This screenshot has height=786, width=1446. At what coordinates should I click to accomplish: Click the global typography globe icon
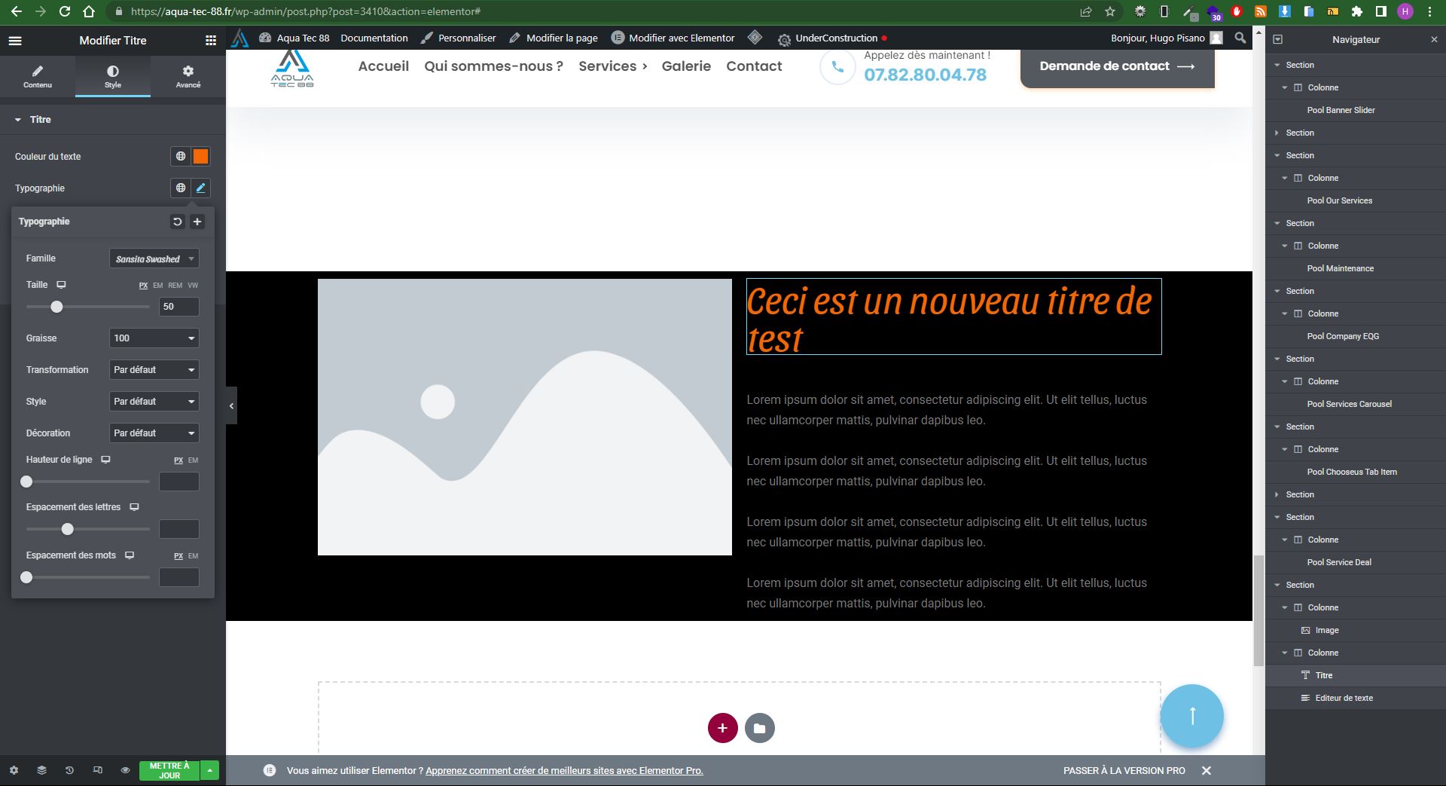click(x=181, y=188)
